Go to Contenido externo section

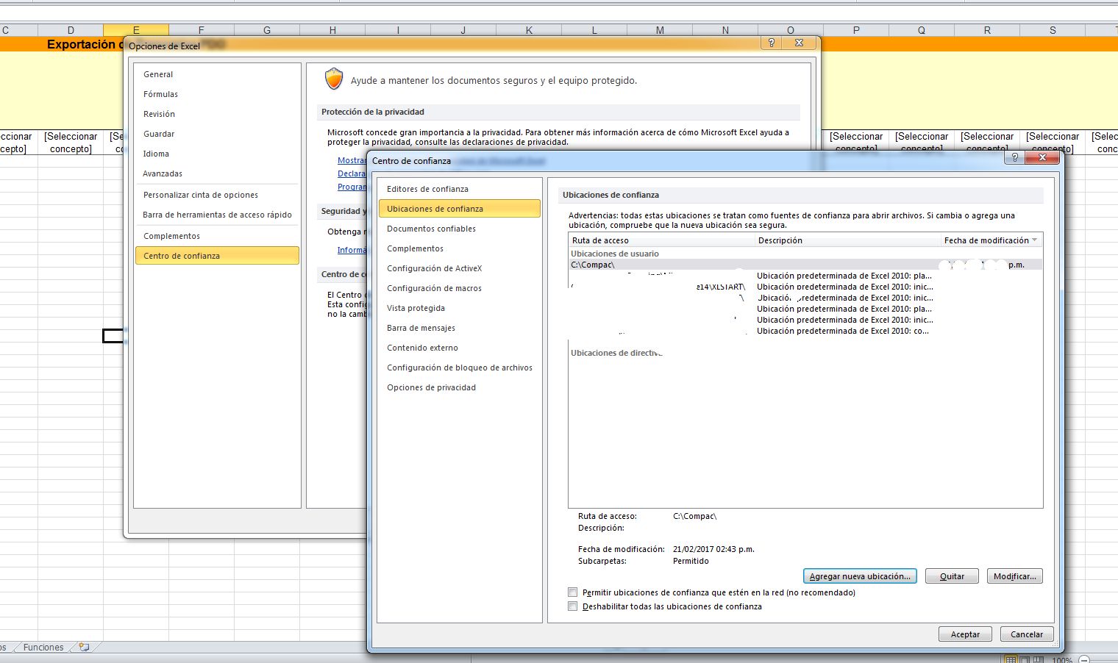point(460,348)
